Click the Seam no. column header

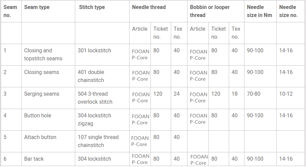(11, 11)
